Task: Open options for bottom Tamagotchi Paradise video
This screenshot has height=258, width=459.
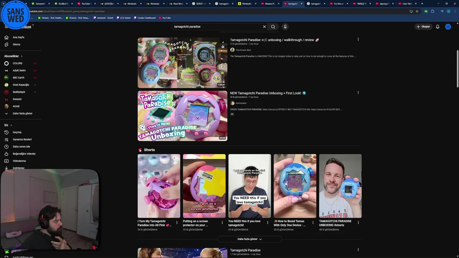Action: pos(358,250)
